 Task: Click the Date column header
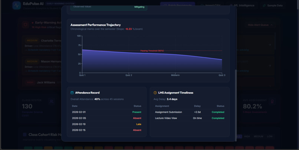pos(75,106)
